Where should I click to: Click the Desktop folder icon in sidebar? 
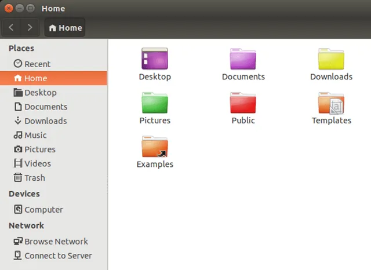coord(18,93)
